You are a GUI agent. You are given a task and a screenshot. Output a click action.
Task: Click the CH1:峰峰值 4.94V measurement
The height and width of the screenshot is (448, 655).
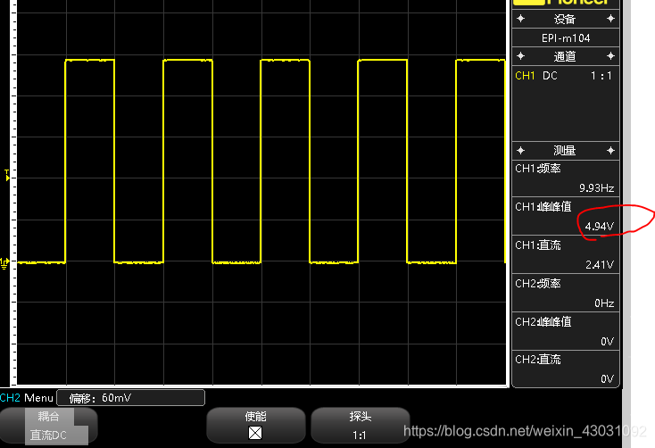tap(566, 217)
